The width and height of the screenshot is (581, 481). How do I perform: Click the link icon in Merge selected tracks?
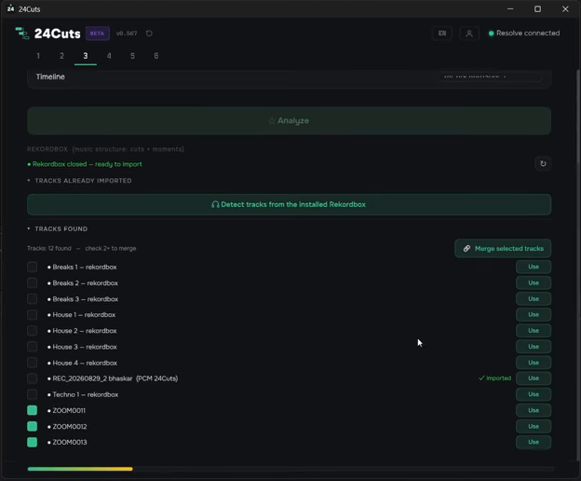point(466,249)
